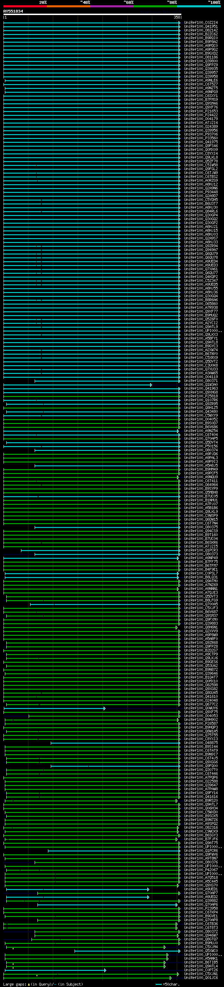Select label UniRef100_Q0MX09
224x987 pixels.
[201, 150]
